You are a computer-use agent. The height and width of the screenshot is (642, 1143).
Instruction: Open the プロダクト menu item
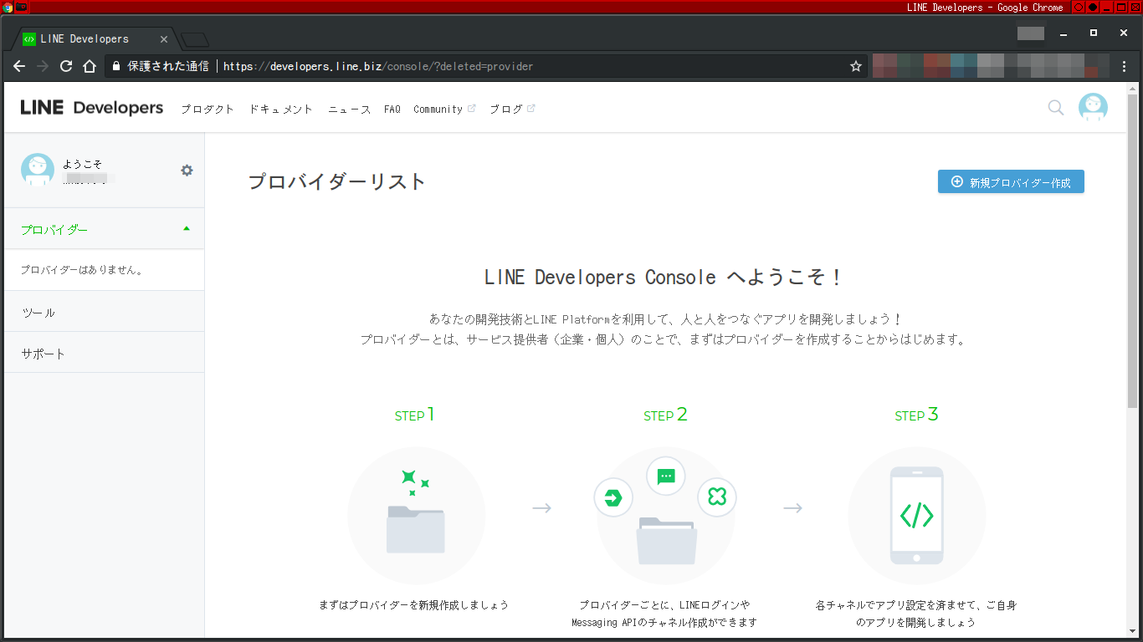click(x=207, y=109)
